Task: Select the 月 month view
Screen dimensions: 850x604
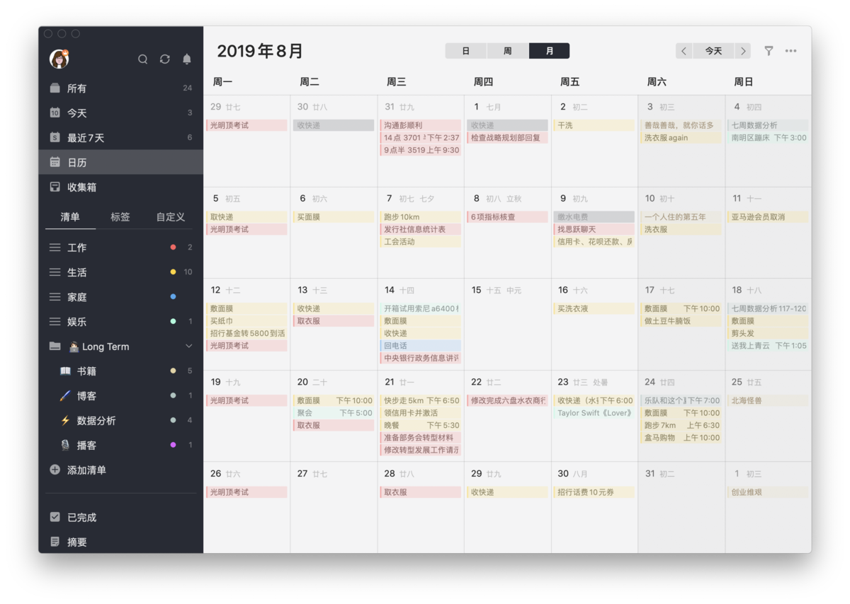Action: click(x=550, y=51)
